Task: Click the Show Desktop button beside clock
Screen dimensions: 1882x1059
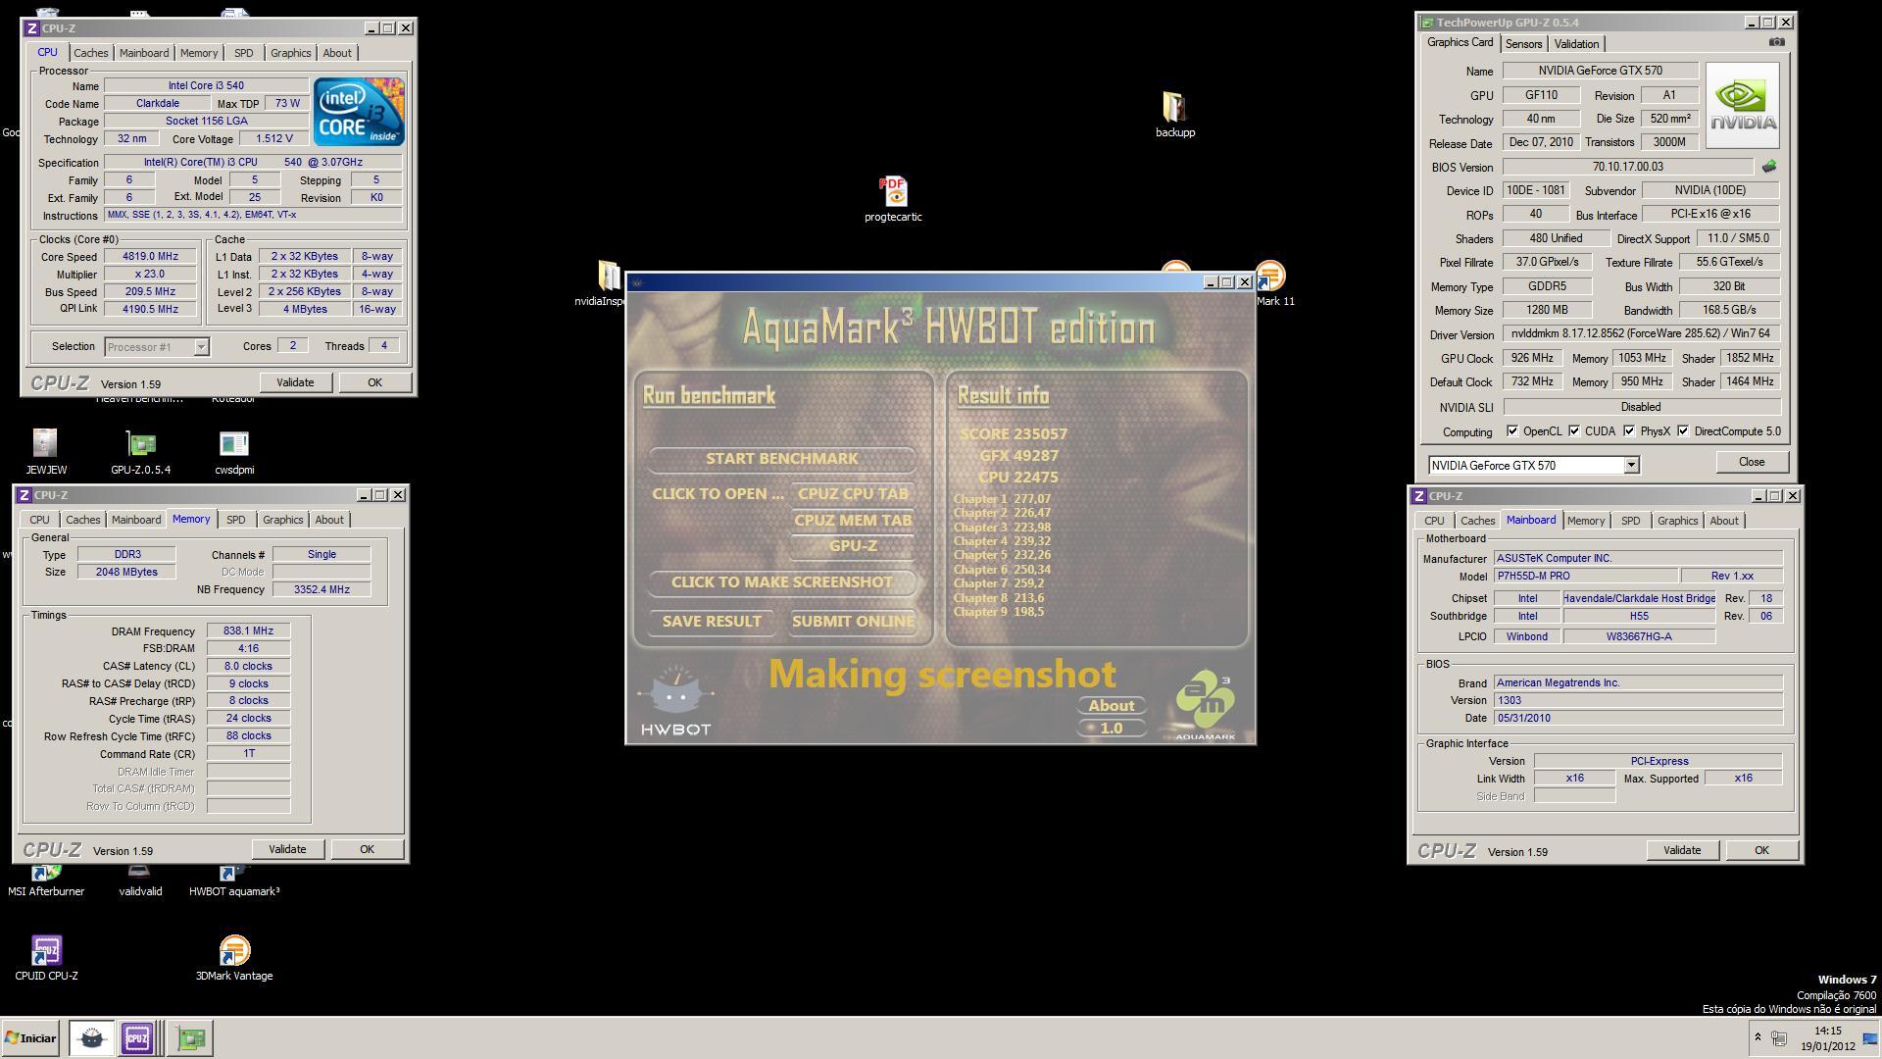Action: point(1870,1037)
